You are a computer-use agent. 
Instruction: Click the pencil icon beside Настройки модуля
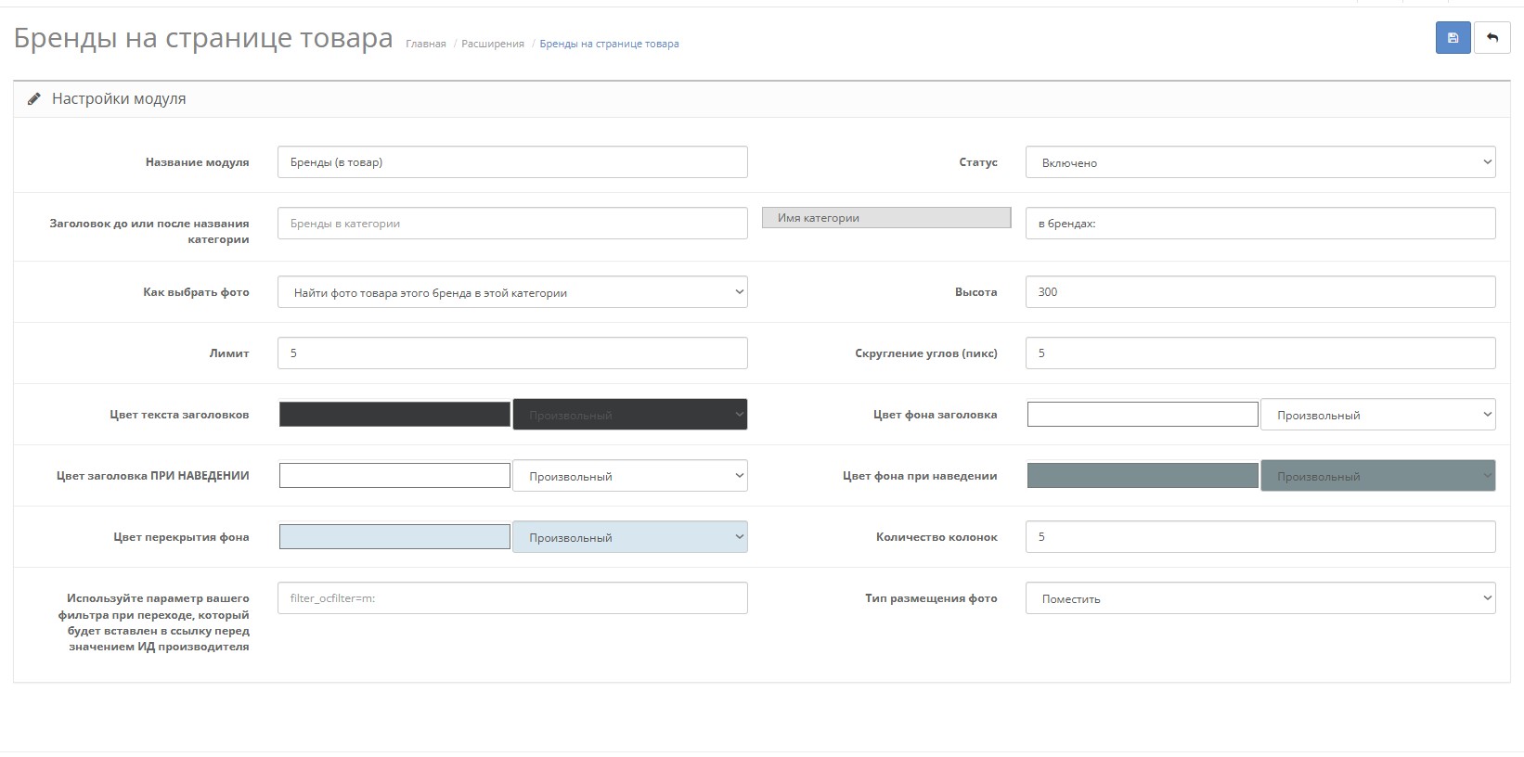pos(34,98)
